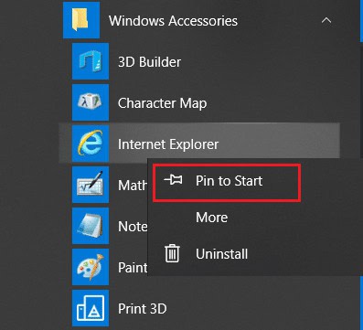Viewport: 363px width, 330px height.
Task: Click the Internet Explorer label
Action: 168,144
